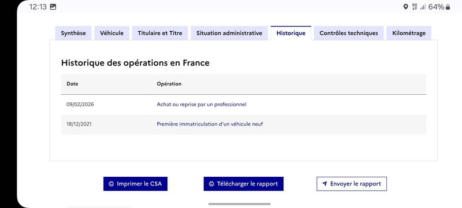
Task: Open the Kilométrage tab
Action: pos(409,33)
